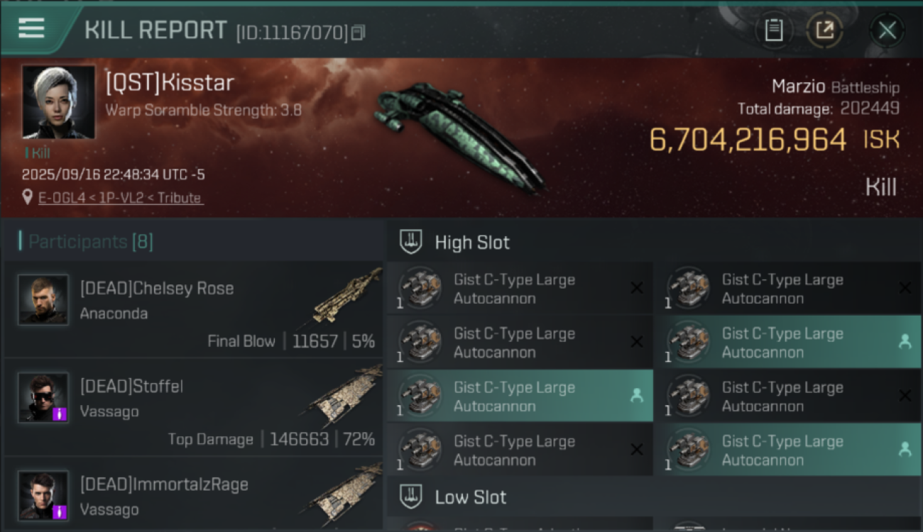923x532 pixels.
Task: Click the clipboard icon in the header
Action: (x=773, y=31)
